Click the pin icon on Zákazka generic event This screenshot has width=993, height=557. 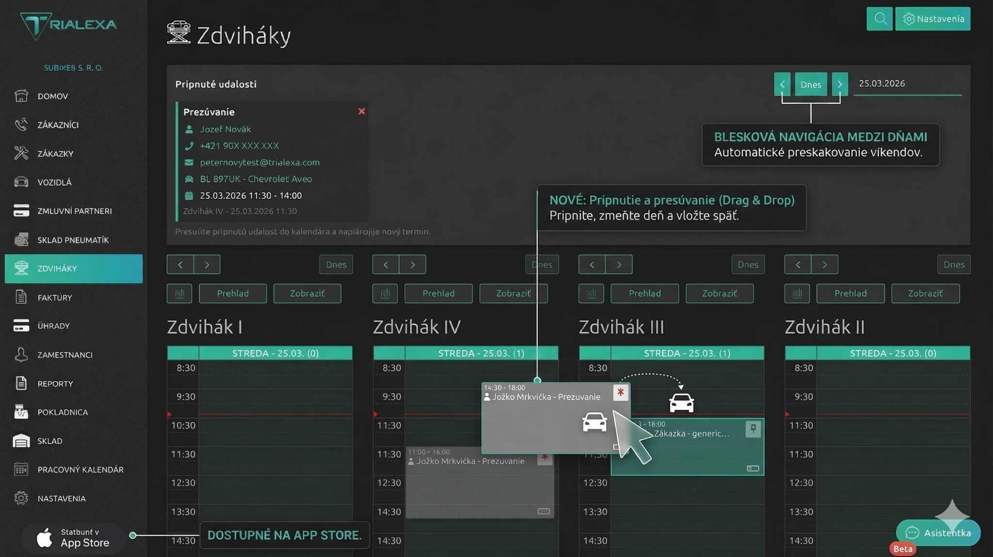pyautogui.click(x=753, y=429)
